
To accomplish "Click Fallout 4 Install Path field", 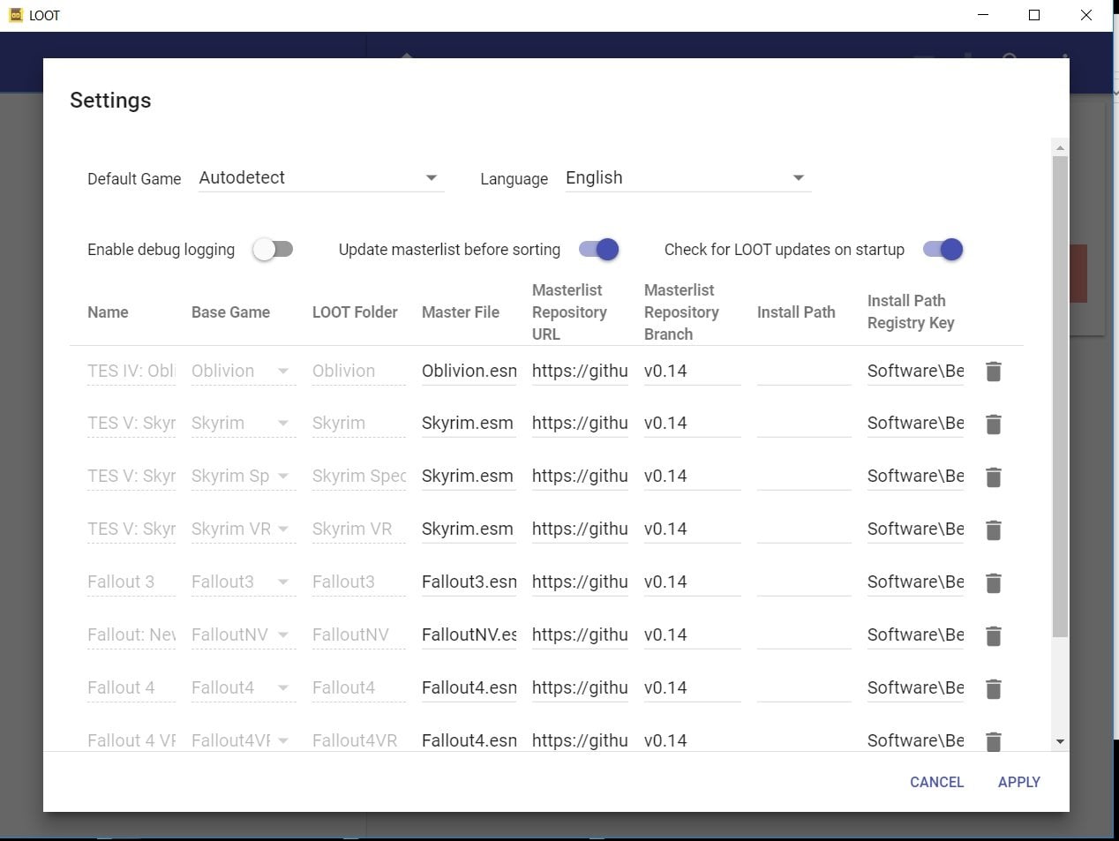I will 804,688.
